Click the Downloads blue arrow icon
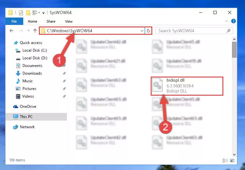The width and height of the screenshot is (245, 170). [x=18, y=73]
